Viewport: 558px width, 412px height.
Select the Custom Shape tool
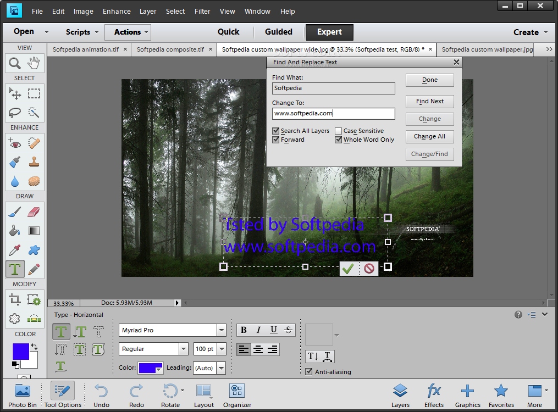34,250
